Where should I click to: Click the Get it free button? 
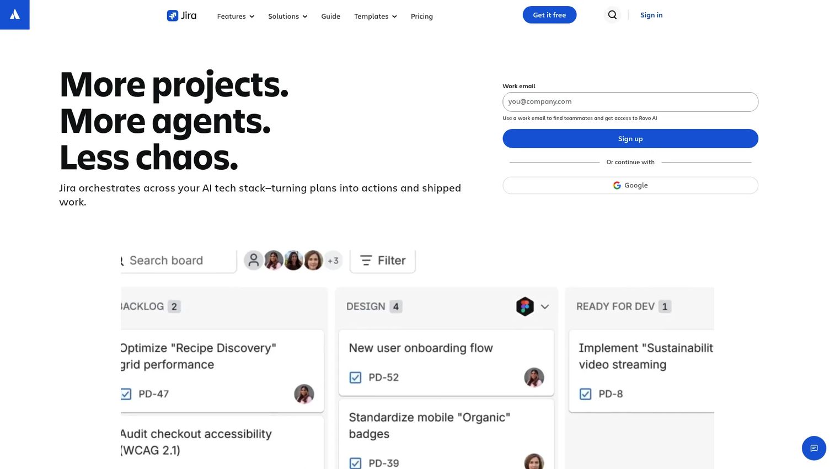click(549, 15)
